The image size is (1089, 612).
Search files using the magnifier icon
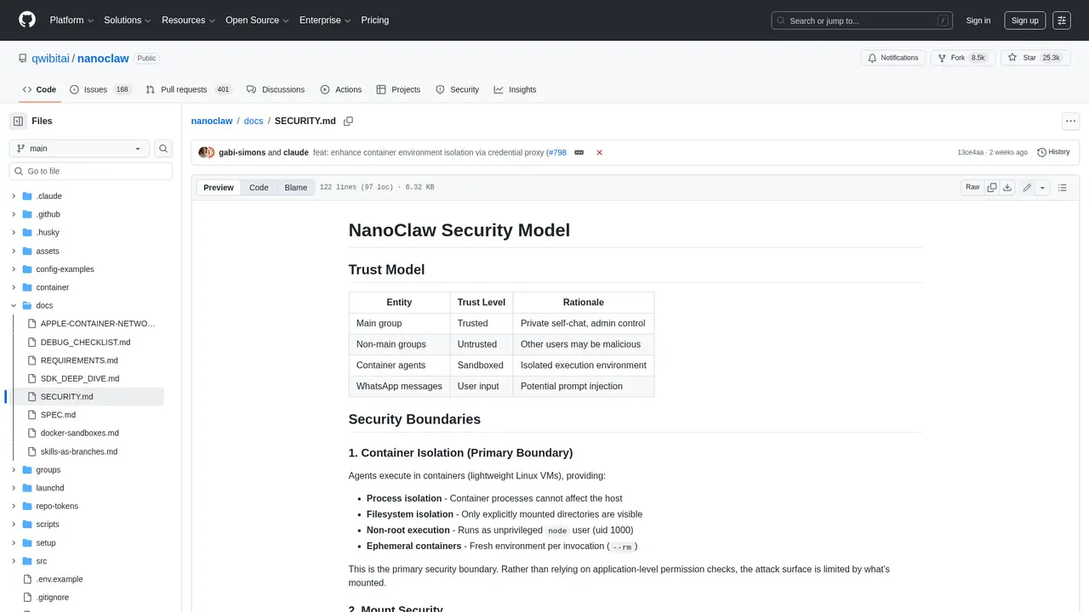tap(164, 149)
